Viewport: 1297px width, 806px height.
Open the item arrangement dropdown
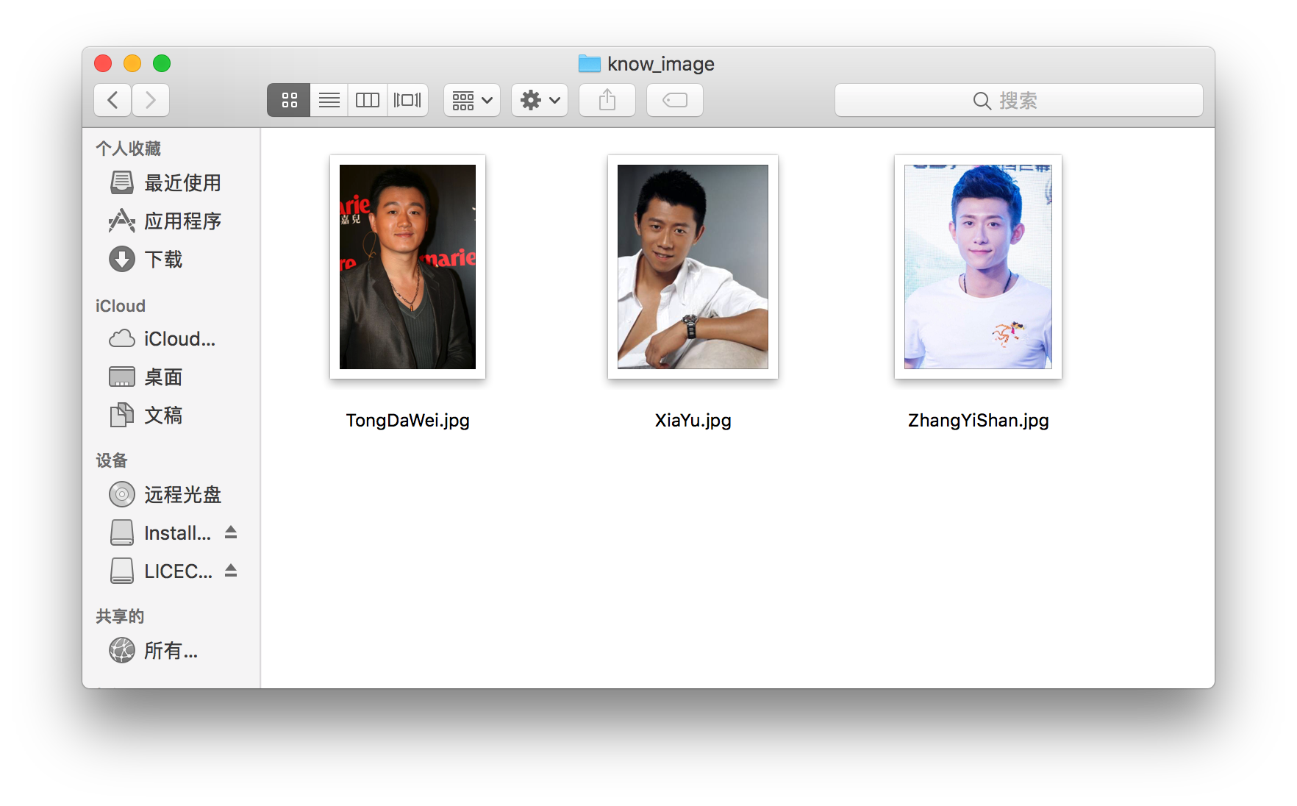pos(471,100)
